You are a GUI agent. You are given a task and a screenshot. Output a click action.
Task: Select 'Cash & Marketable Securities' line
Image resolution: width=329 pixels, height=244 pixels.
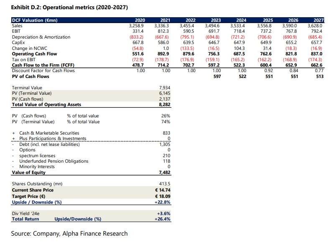tap(49, 133)
